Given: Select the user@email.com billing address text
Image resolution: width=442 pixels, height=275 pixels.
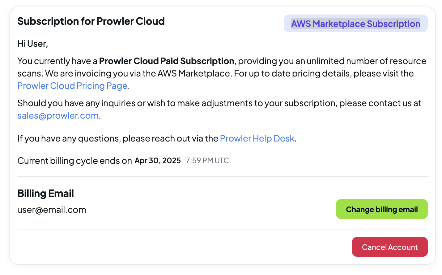Looking at the screenshot, I should click(52, 210).
